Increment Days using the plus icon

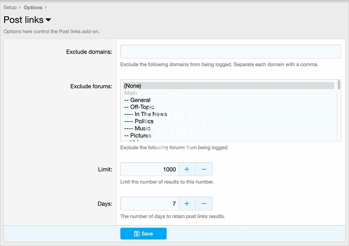187,204
